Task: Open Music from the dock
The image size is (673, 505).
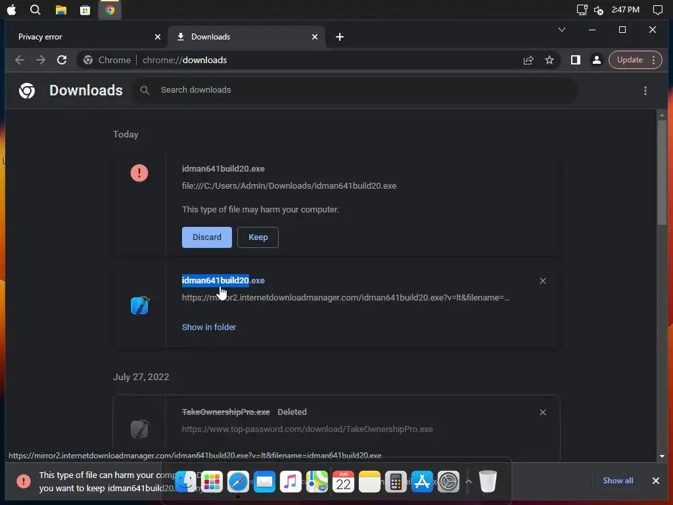Action: (290, 481)
